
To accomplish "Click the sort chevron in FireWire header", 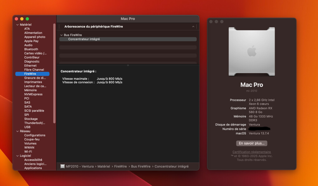I will (193, 26).
